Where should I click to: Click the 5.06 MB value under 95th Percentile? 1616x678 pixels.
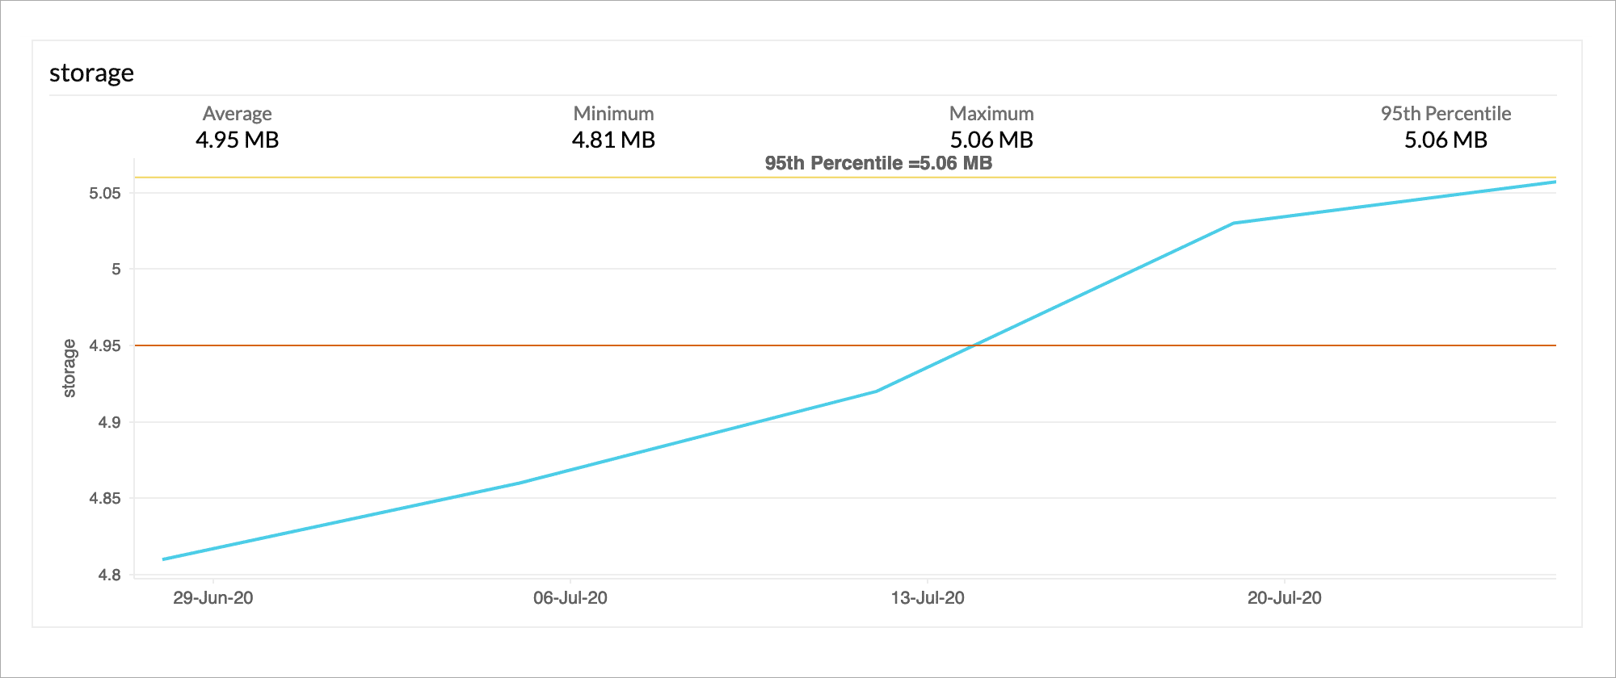pyautogui.click(x=1446, y=140)
